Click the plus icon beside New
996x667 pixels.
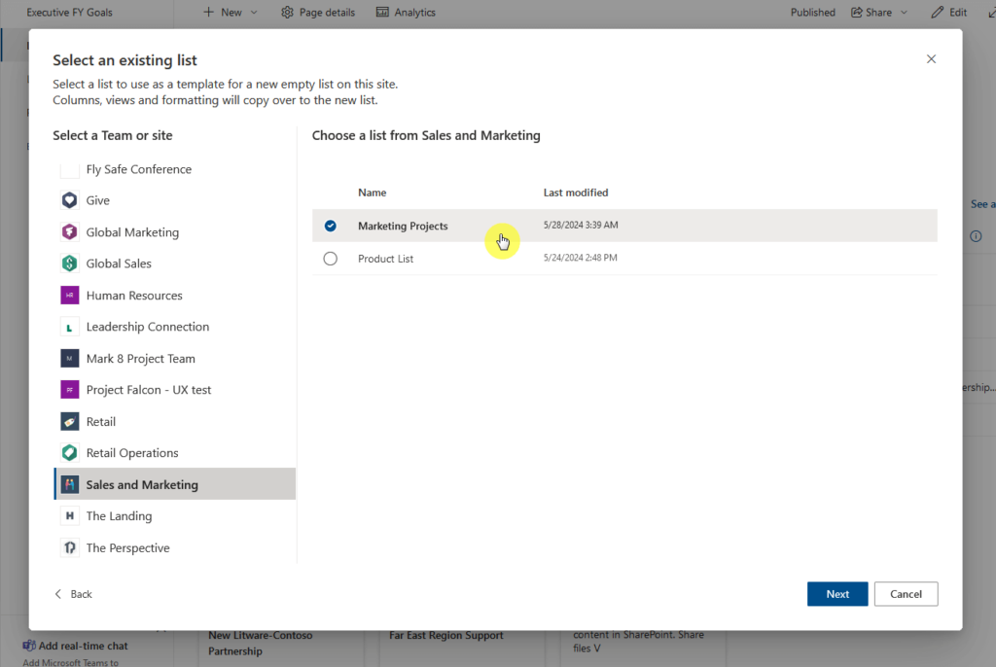click(208, 12)
